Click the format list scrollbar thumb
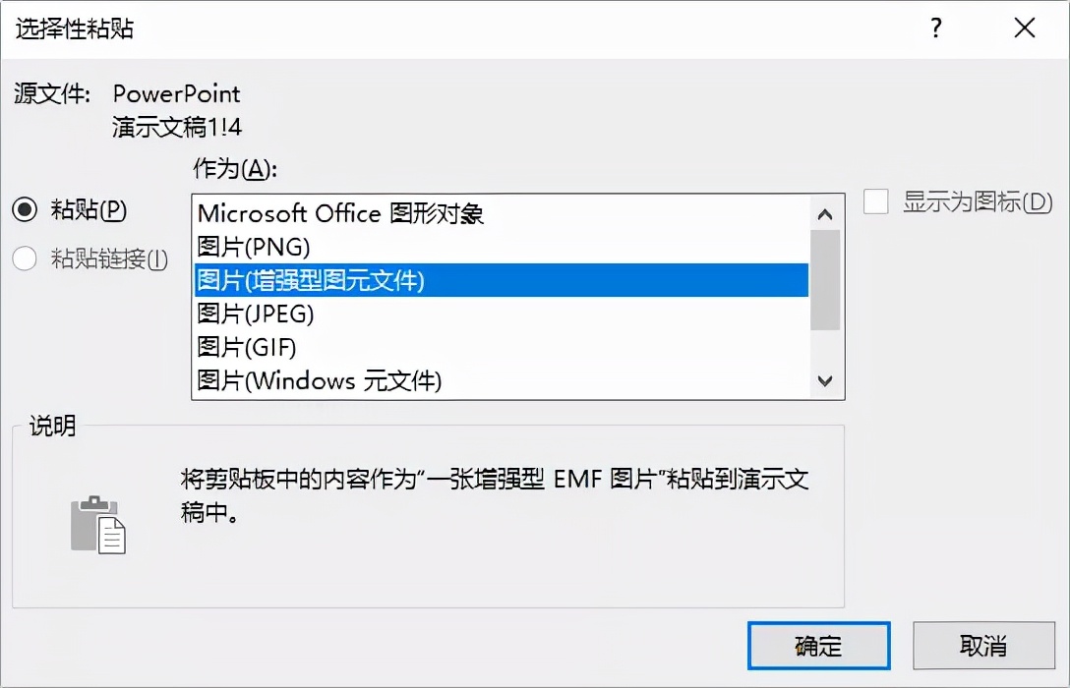 [x=825, y=279]
